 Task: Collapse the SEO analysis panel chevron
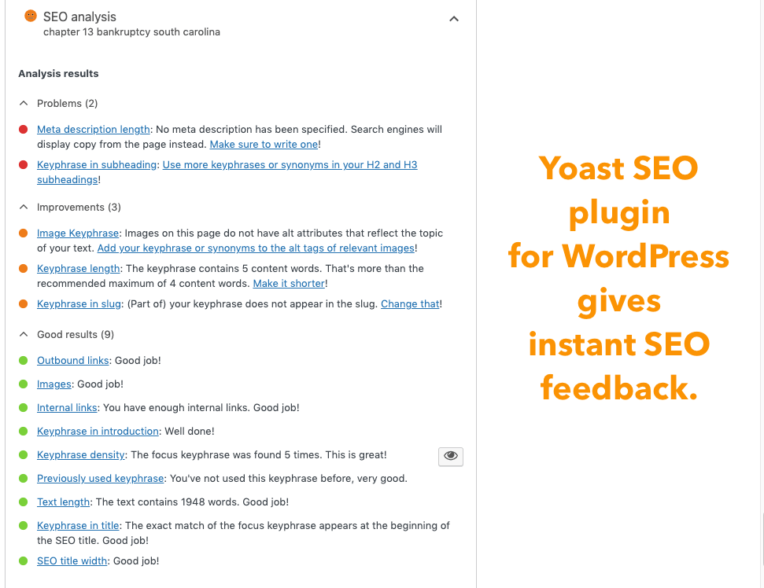(x=454, y=19)
